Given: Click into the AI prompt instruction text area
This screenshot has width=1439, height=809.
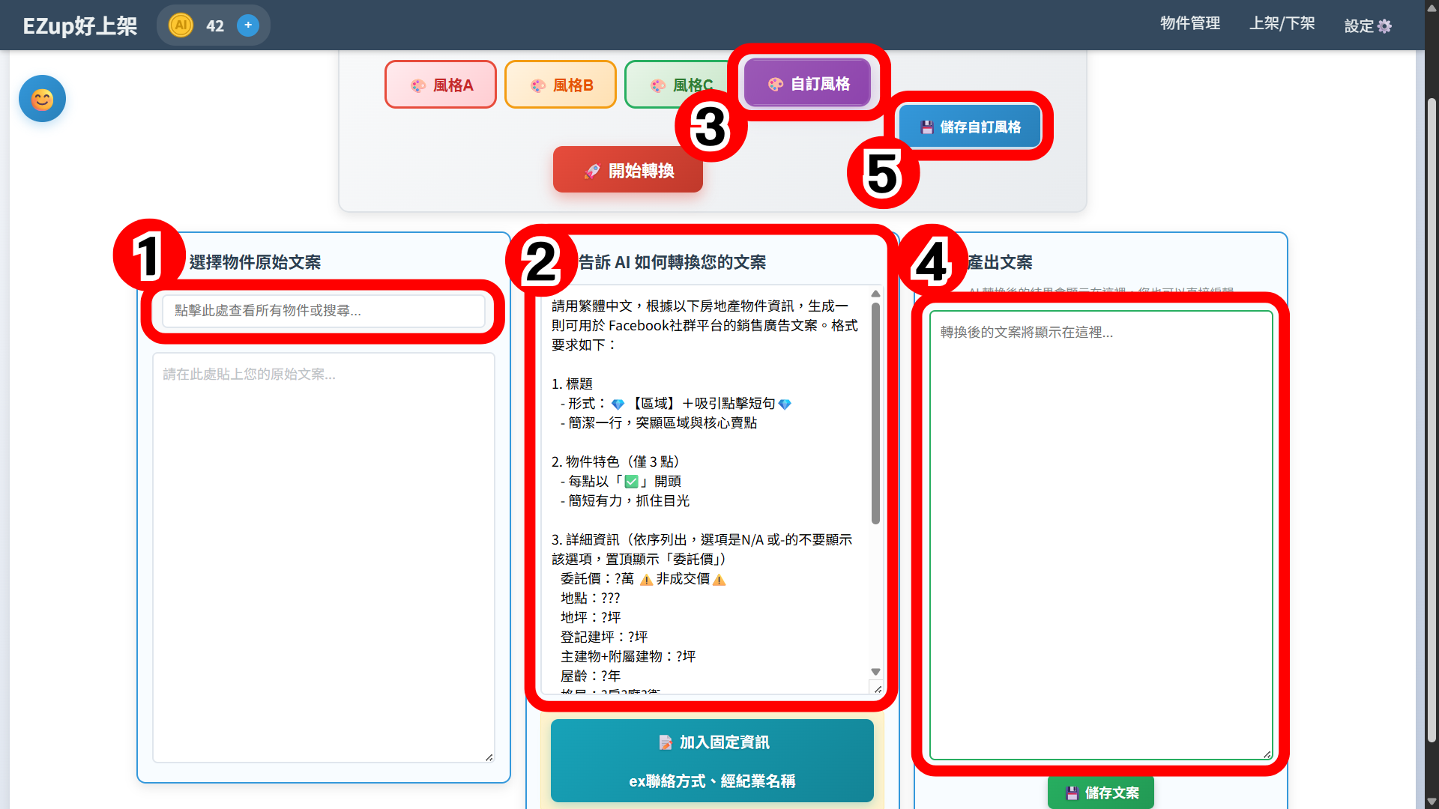Looking at the screenshot, I should pos(705,491).
